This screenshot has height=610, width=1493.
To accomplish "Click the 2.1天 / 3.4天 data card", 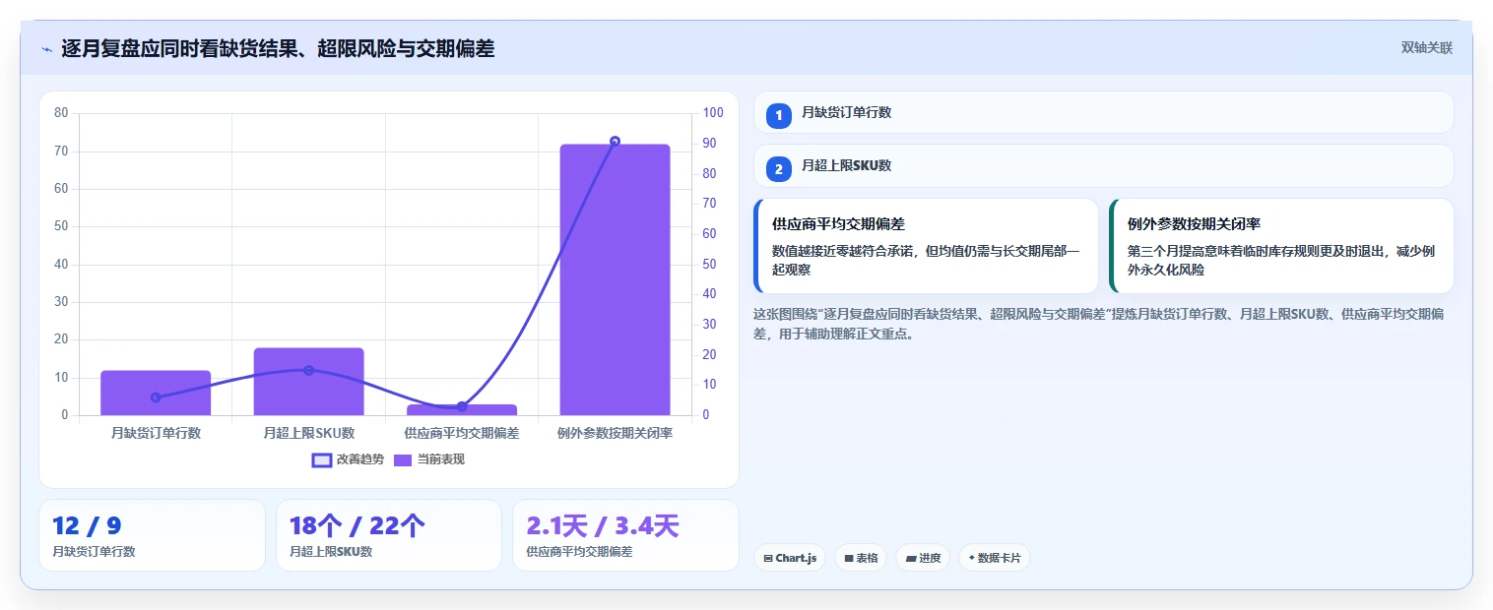I will tap(625, 535).
